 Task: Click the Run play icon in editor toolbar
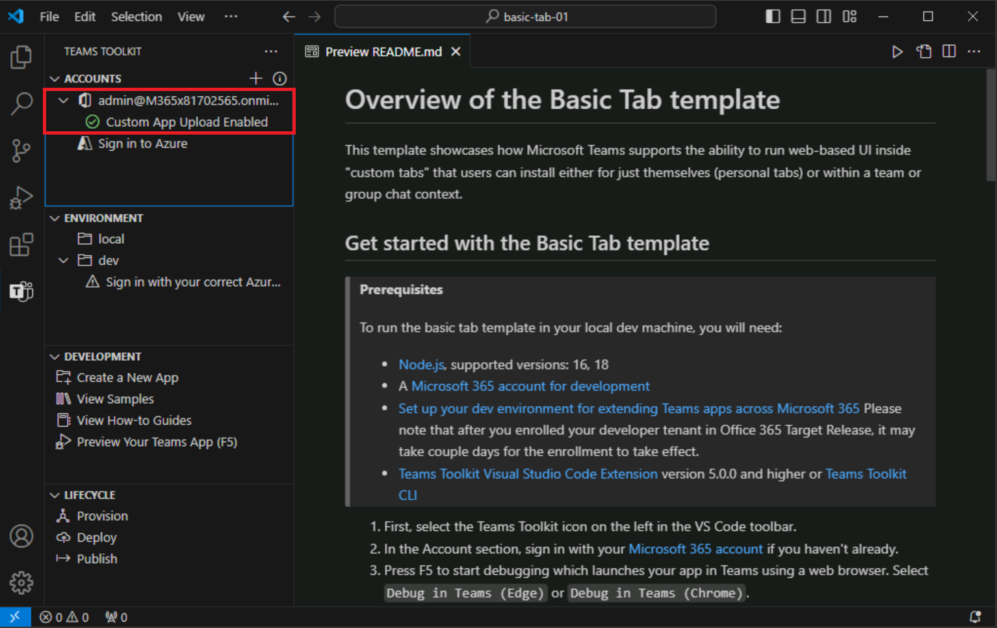pyautogui.click(x=898, y=51)
